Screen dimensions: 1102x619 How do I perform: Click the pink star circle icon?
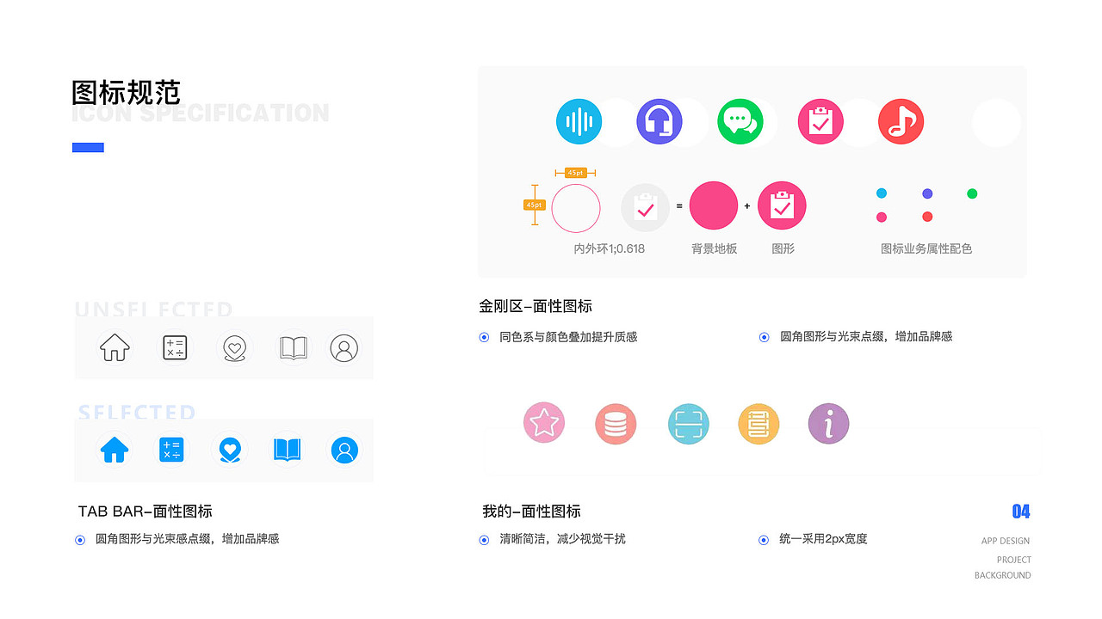543,422
